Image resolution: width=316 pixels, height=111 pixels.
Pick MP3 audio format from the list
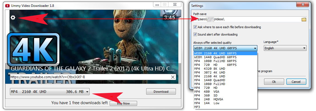coord(197,107)
